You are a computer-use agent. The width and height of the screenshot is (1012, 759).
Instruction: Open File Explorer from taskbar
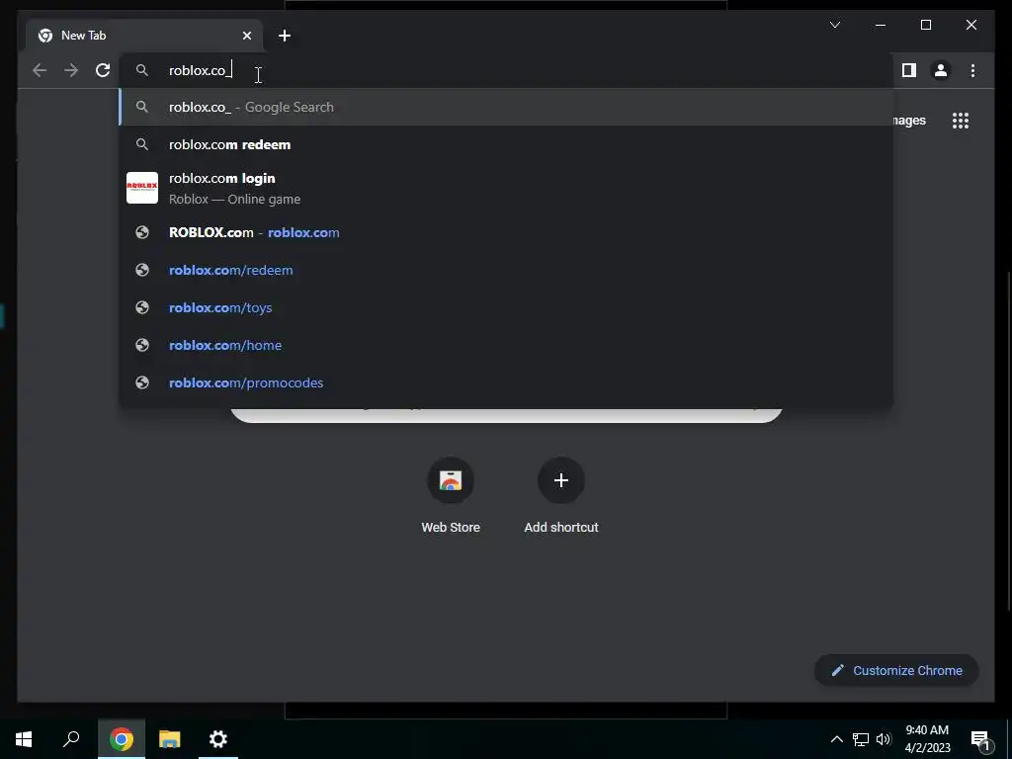click(x=170, y=739)
